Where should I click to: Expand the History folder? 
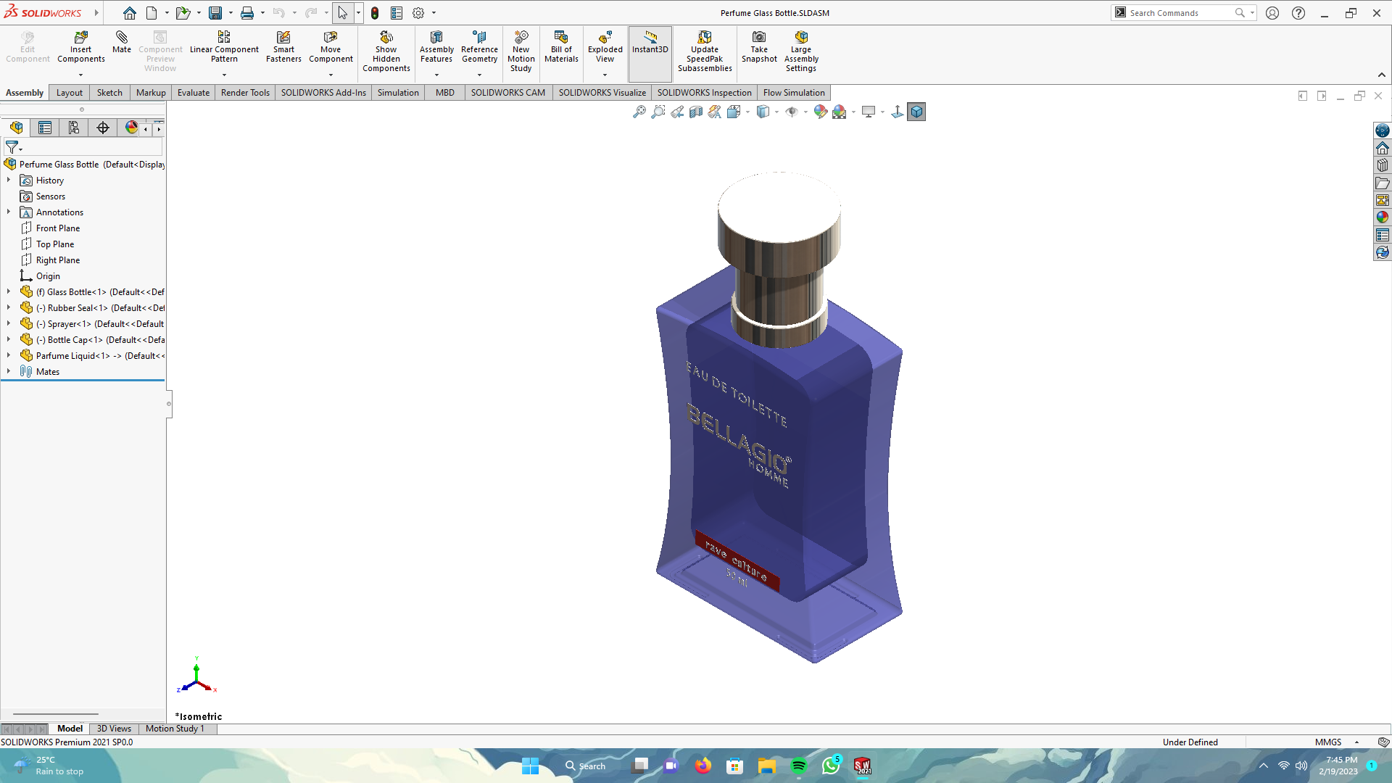[x=9, y=180]
